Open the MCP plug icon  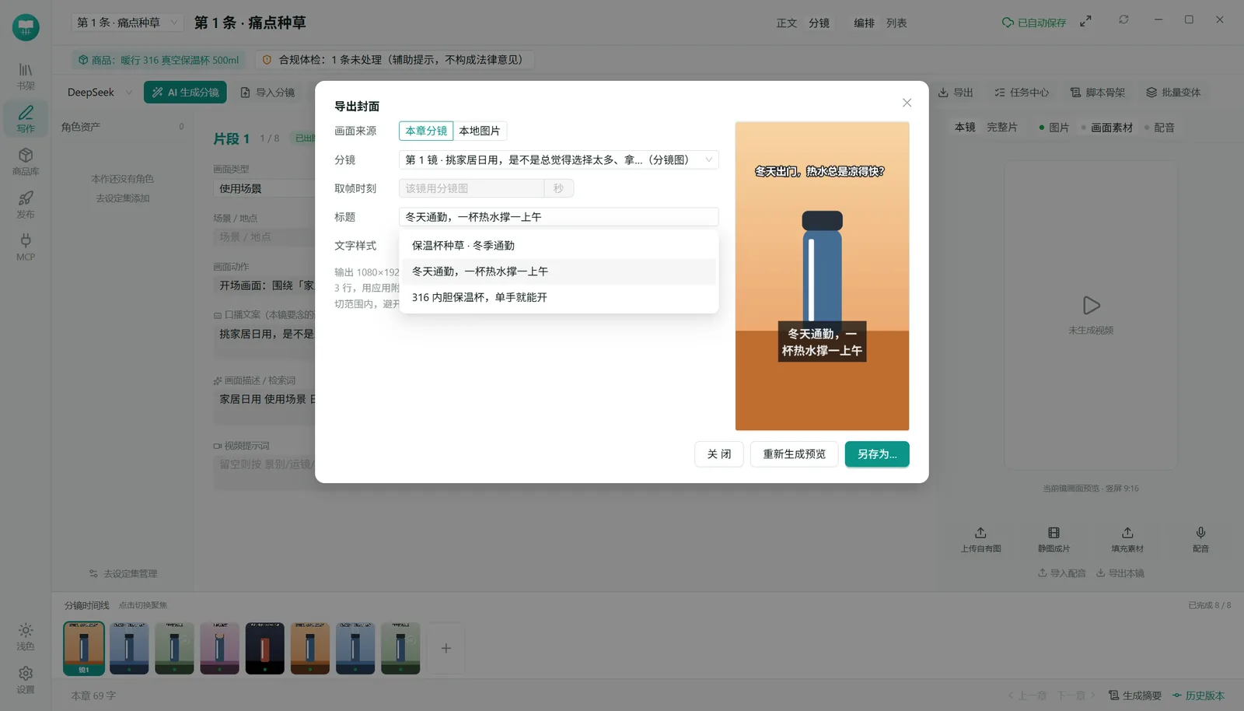[26, 247]
